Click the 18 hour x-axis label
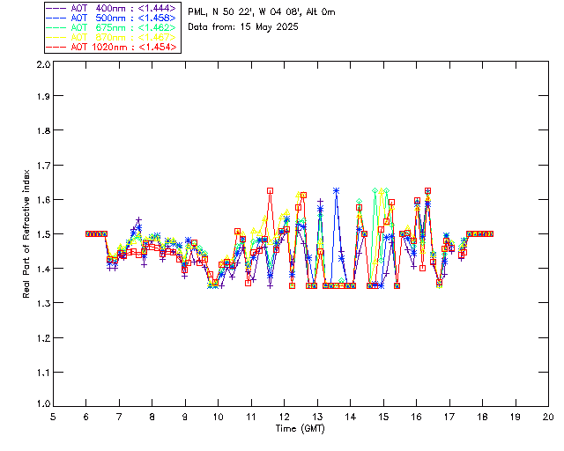This screenshot has height=451, width=564. click(x=482, y=417)
